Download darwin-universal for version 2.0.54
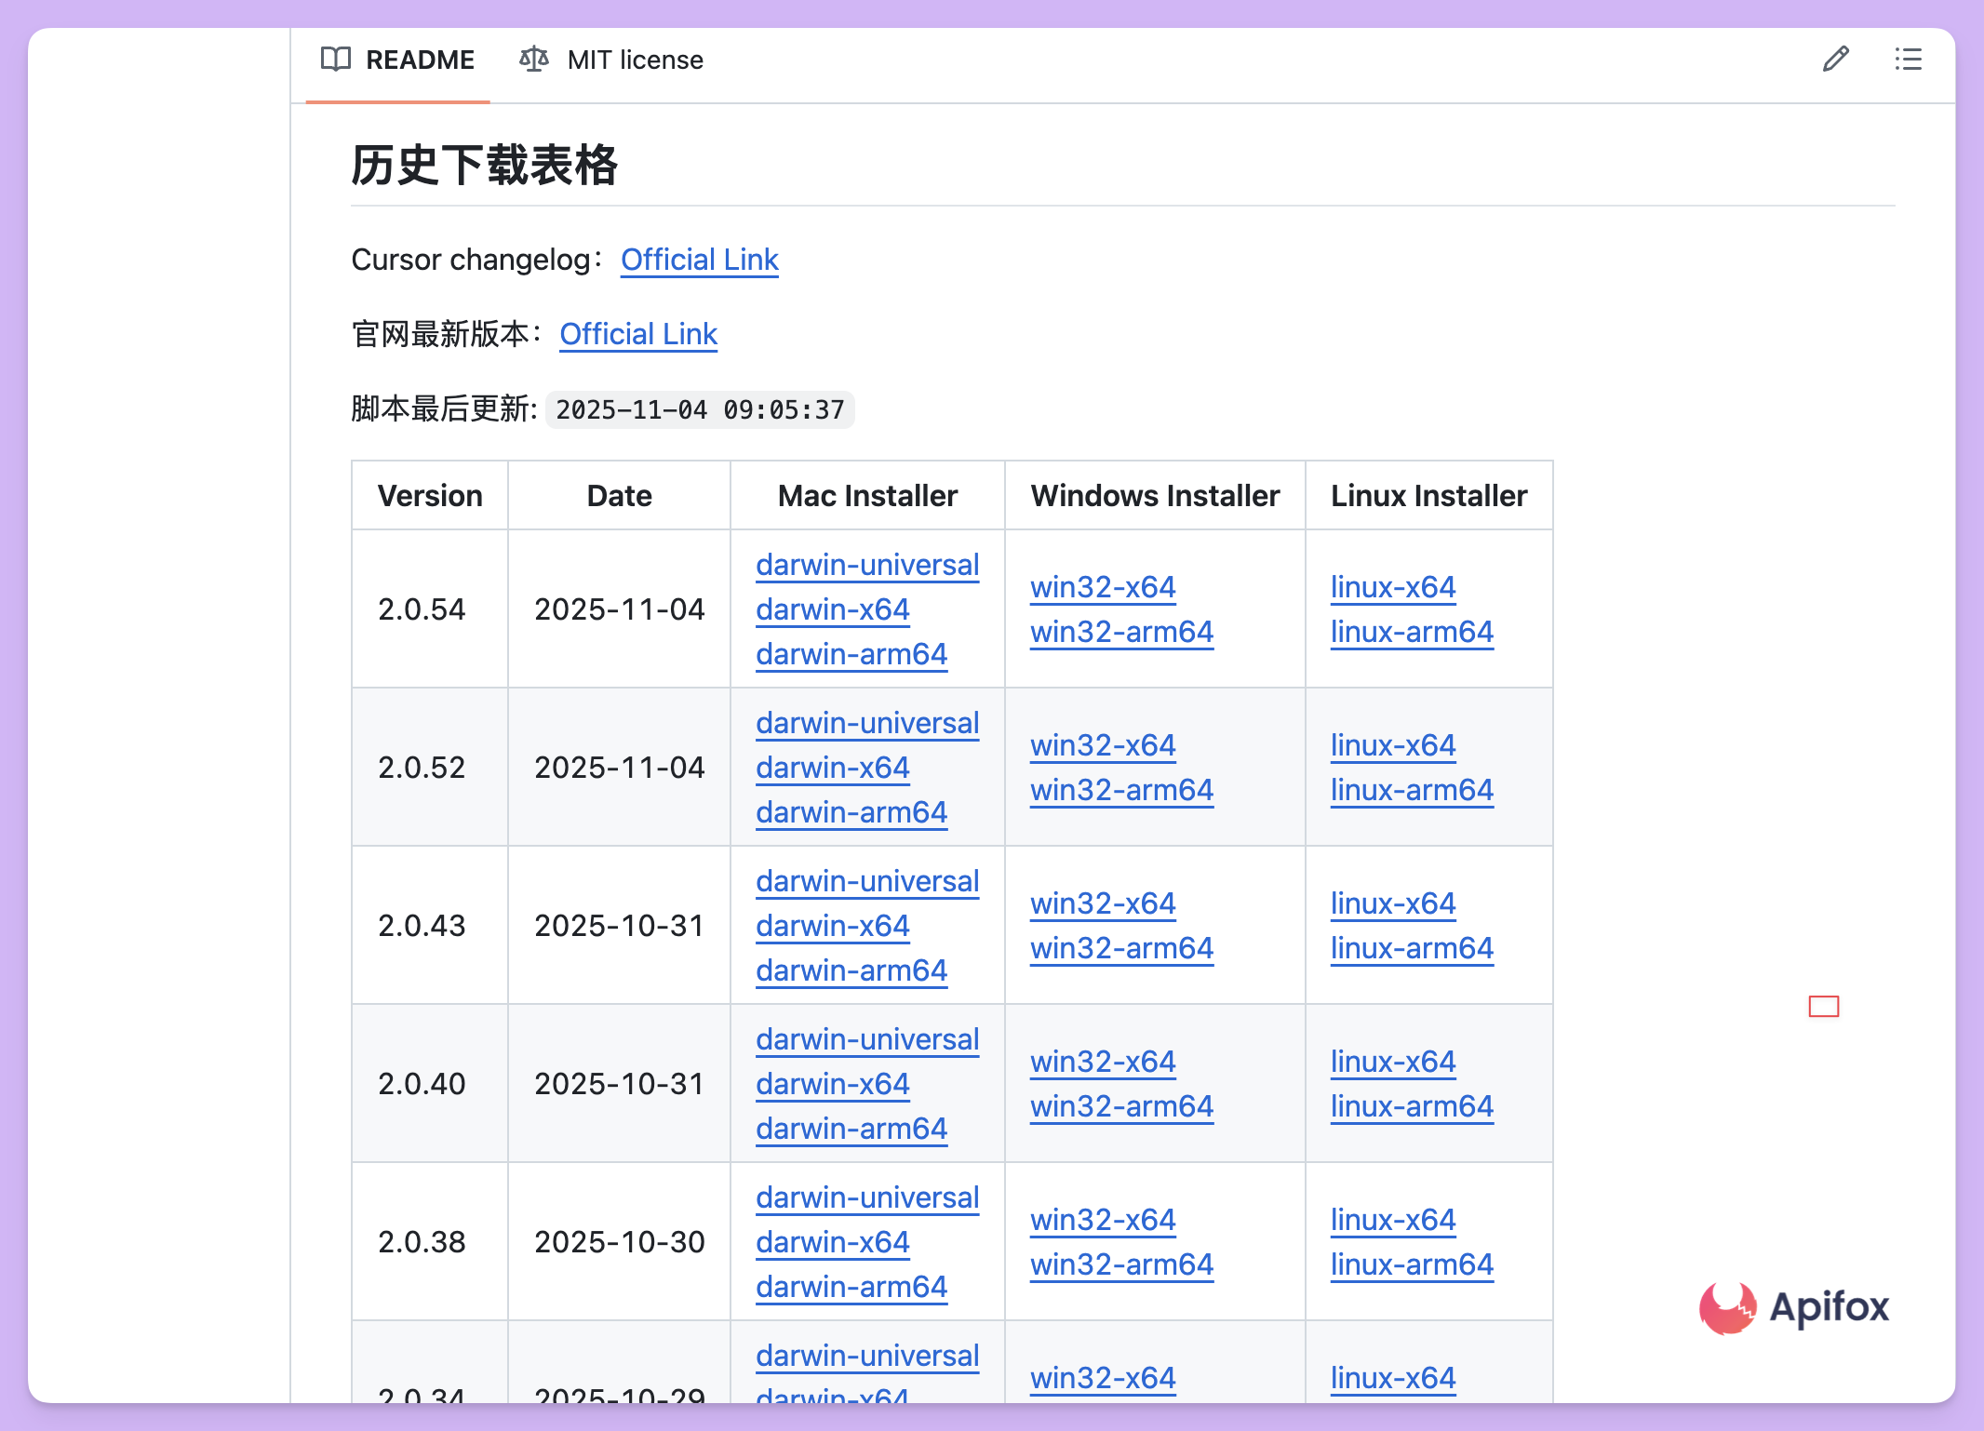 pos(867,565)
